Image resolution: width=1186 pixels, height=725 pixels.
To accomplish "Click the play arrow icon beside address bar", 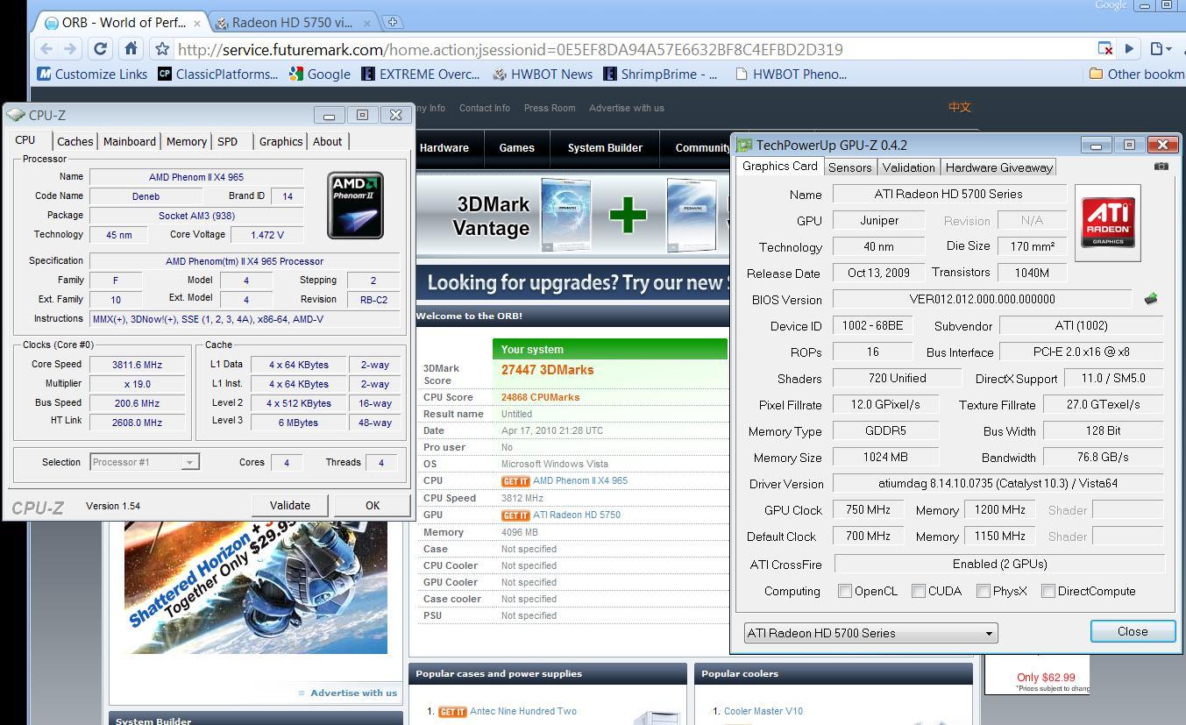I will pyautogui.click(x=1130, y=49).
